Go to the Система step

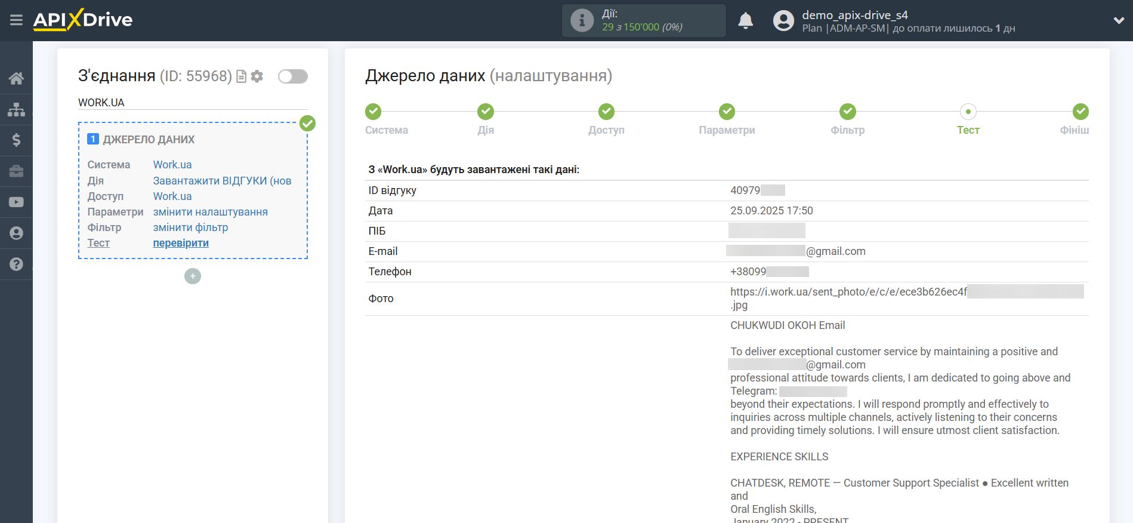point(373,112)
